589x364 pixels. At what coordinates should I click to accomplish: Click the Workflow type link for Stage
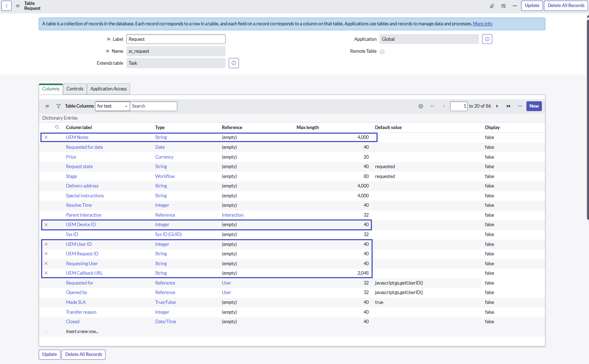pos(165,177)
